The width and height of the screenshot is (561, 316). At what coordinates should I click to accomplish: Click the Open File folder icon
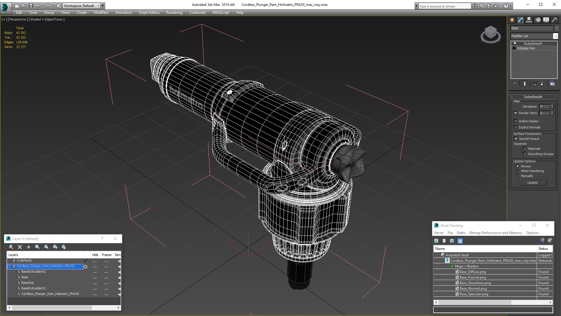(24, 6)
